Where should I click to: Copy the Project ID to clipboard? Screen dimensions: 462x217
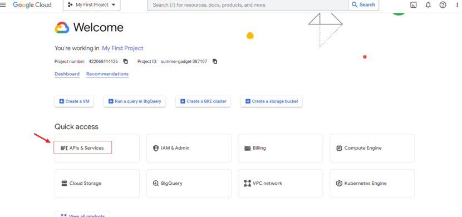click(215, 61)
